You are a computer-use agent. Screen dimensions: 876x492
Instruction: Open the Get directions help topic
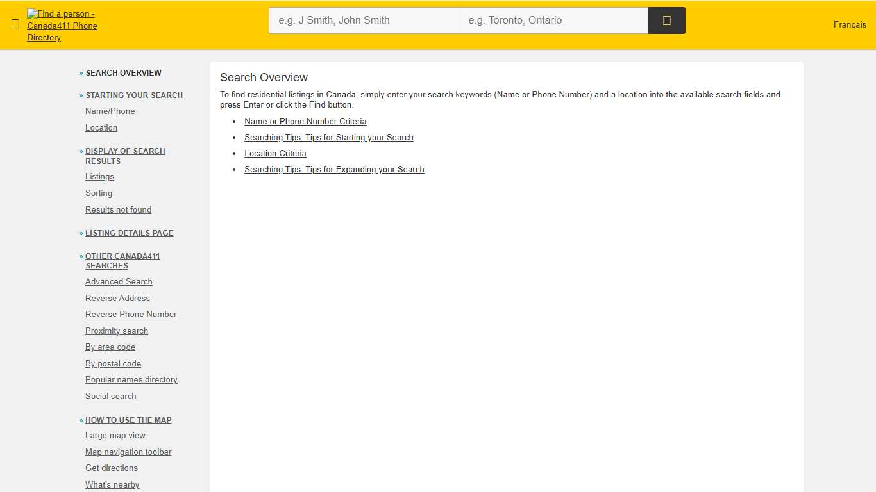[x=112, y=468]
